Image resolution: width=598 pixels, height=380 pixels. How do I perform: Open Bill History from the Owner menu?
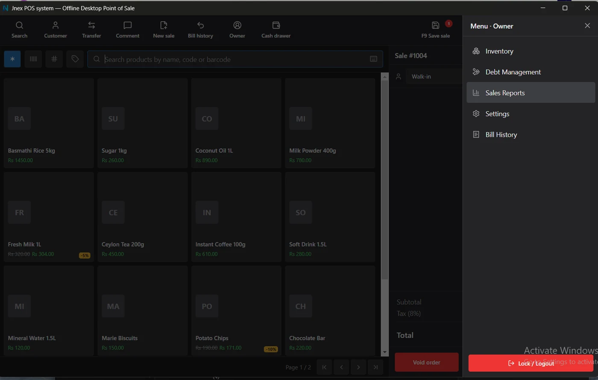(531, 134)
